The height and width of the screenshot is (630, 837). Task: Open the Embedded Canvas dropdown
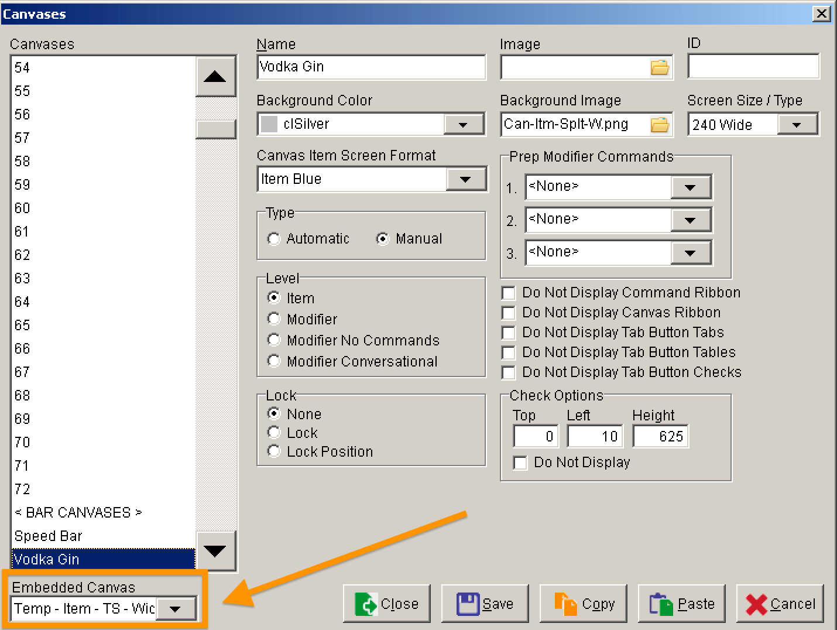coord(176,609)
